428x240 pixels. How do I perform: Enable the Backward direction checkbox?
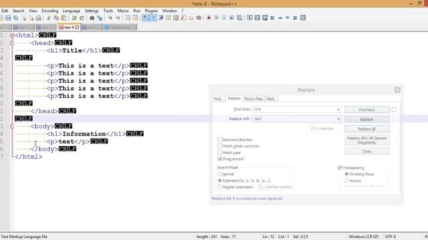(219, 139)
